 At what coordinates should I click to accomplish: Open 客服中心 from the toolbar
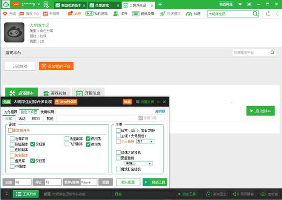coord(29,14)
